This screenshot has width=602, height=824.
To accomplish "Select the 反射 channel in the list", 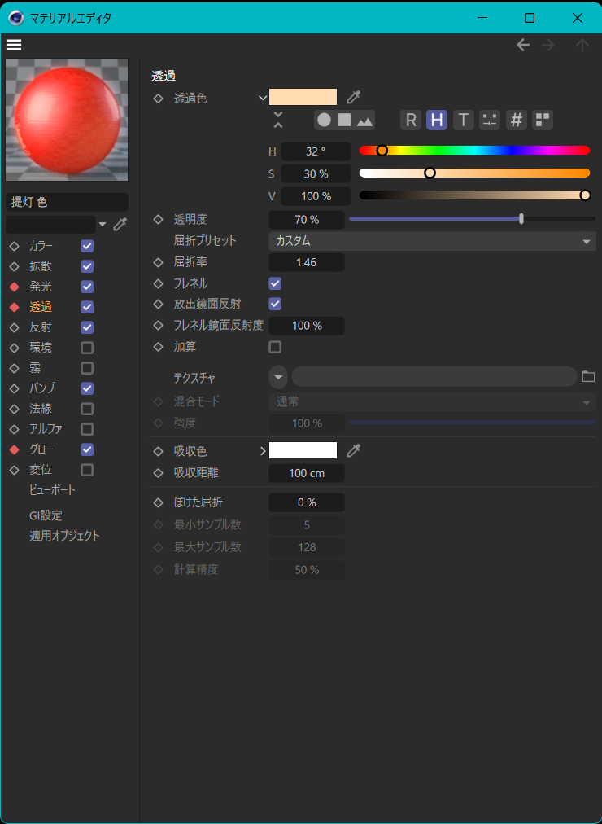I will tap(41, 327).
